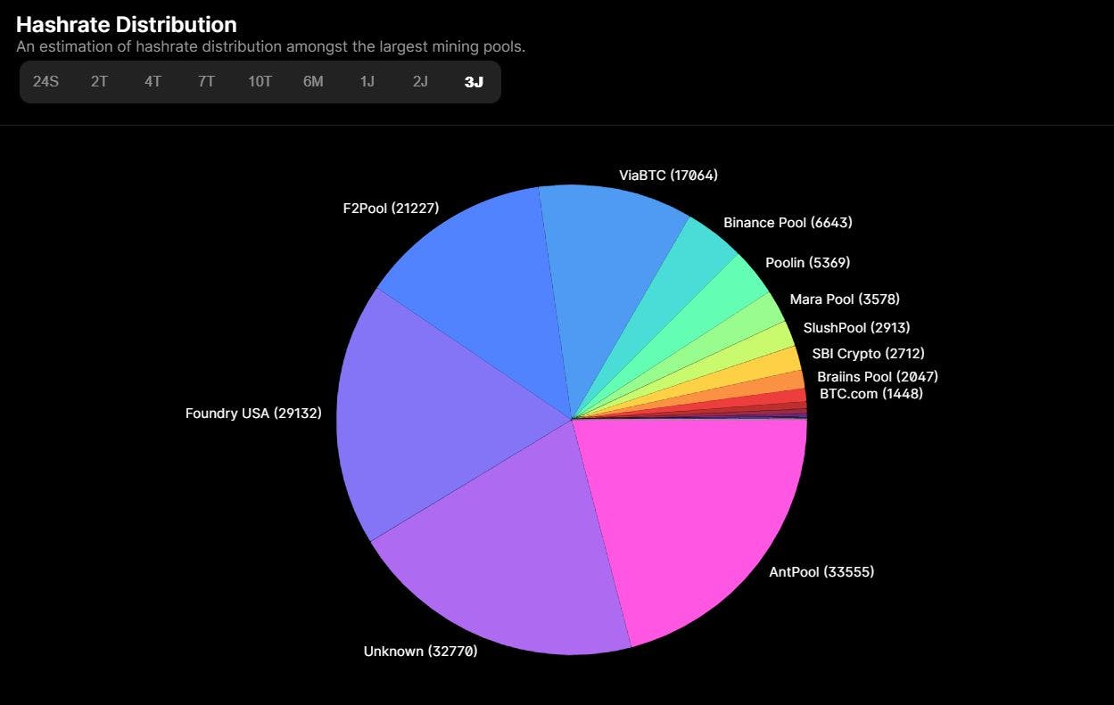Screen dimensions: 1114x705
Task: Switch to the 2T time range
Action: pyautogui.click(x=99, y=82)
